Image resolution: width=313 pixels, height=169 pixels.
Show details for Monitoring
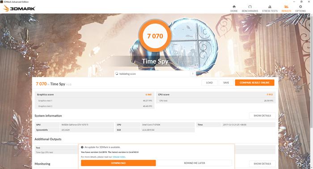coord(262,164)
